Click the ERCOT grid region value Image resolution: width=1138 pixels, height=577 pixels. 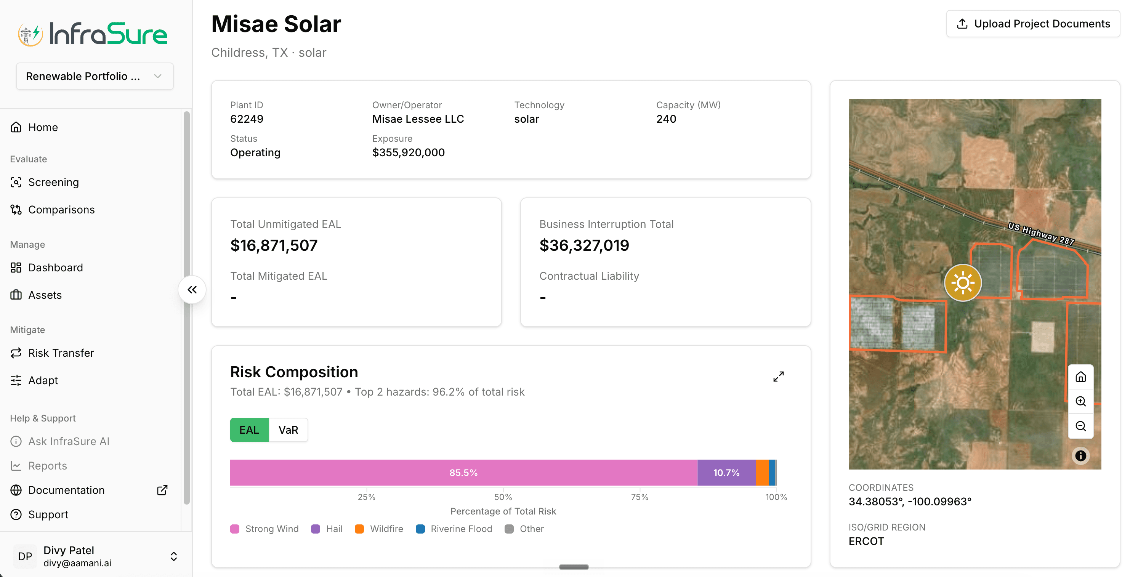tap(866, 541)
